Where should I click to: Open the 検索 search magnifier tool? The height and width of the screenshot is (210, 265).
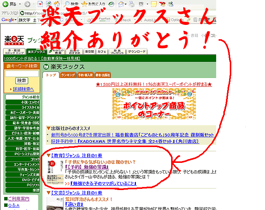71,4
